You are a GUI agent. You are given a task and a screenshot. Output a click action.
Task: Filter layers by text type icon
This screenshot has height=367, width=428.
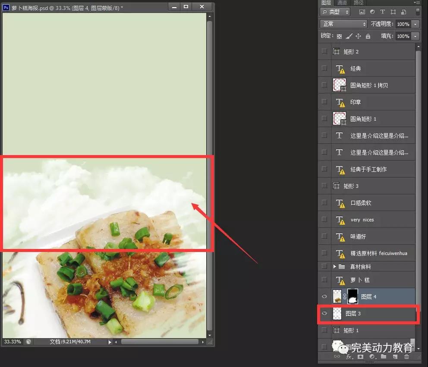(x=383, y=12)
